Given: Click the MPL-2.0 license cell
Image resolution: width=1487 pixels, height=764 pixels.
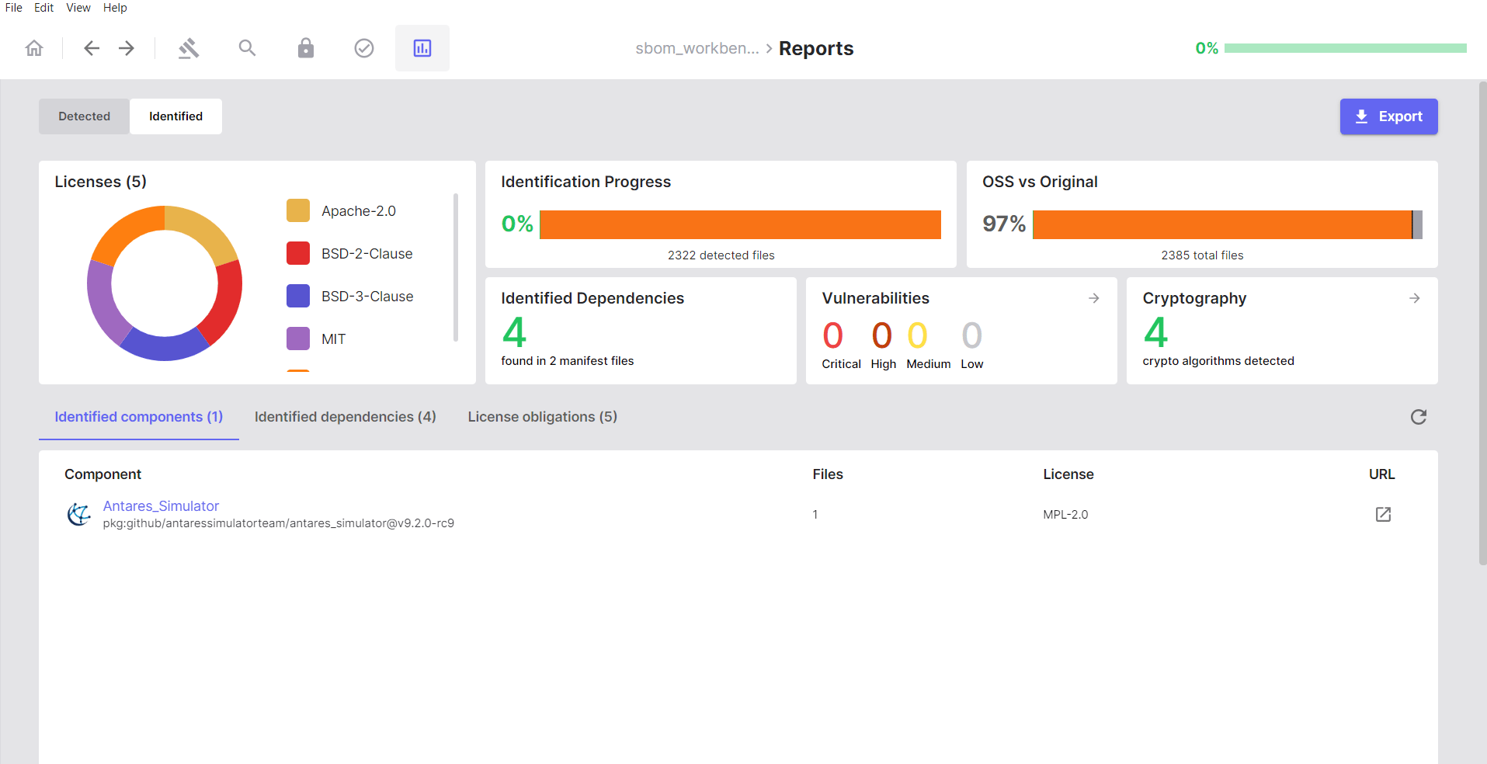Looking at the screenshot, I should click(x=1065, y=515).
